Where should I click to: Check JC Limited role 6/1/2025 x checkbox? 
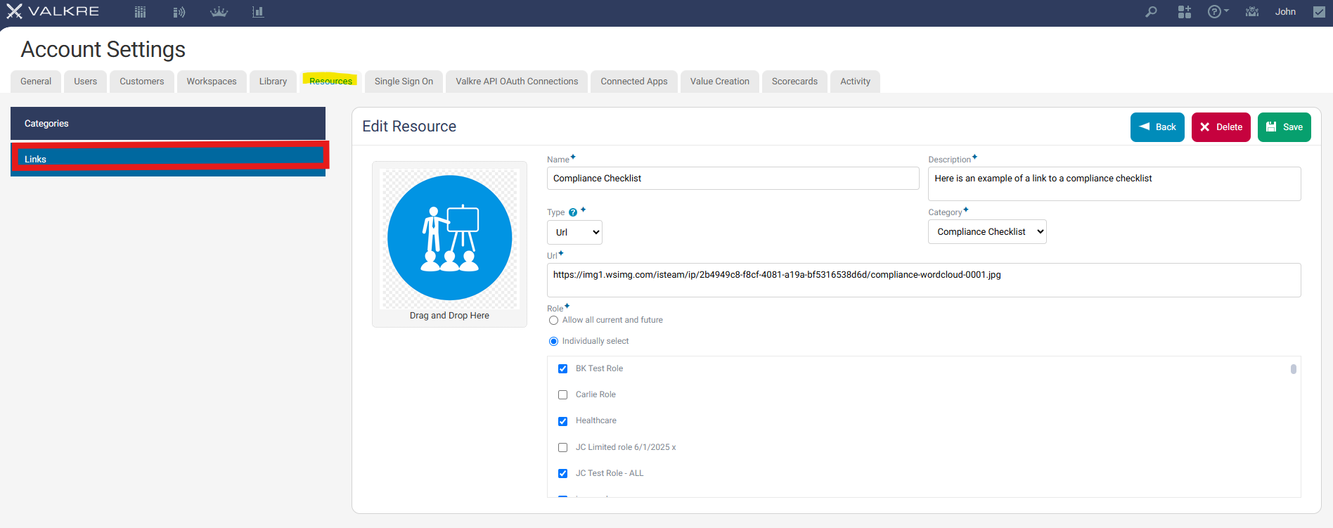(562, 448)
